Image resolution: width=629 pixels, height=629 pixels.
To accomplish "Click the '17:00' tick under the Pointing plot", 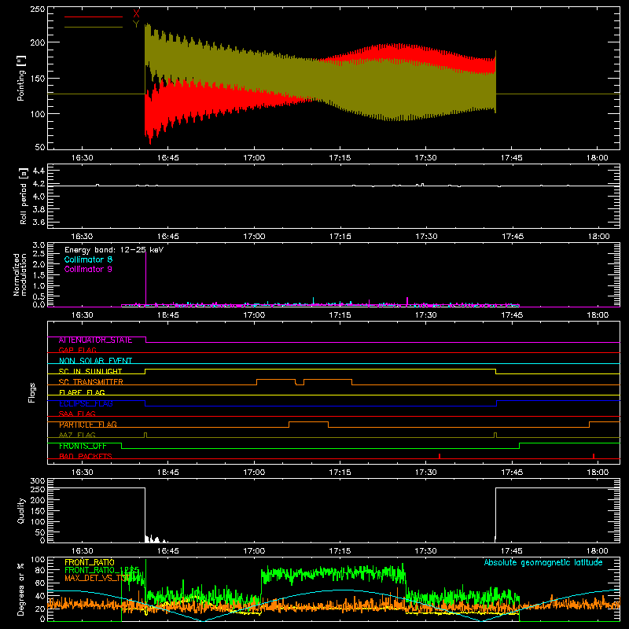I will (x=254, y=158).
